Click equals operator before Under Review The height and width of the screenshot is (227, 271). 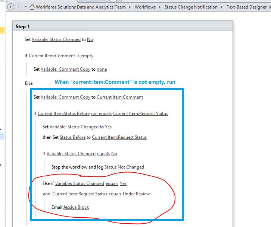point(115,194)
